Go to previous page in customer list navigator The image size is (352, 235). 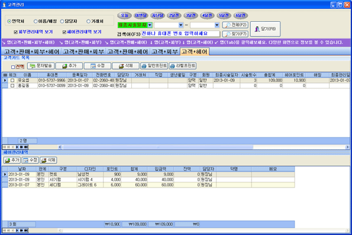[x=8, y=147]
